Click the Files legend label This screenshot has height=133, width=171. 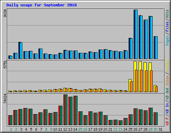167,26
